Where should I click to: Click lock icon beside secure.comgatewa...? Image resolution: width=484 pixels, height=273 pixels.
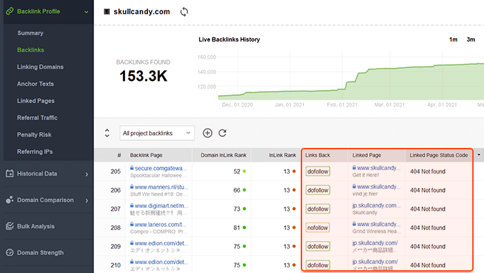pyautogui.click(x=132, y=168)
